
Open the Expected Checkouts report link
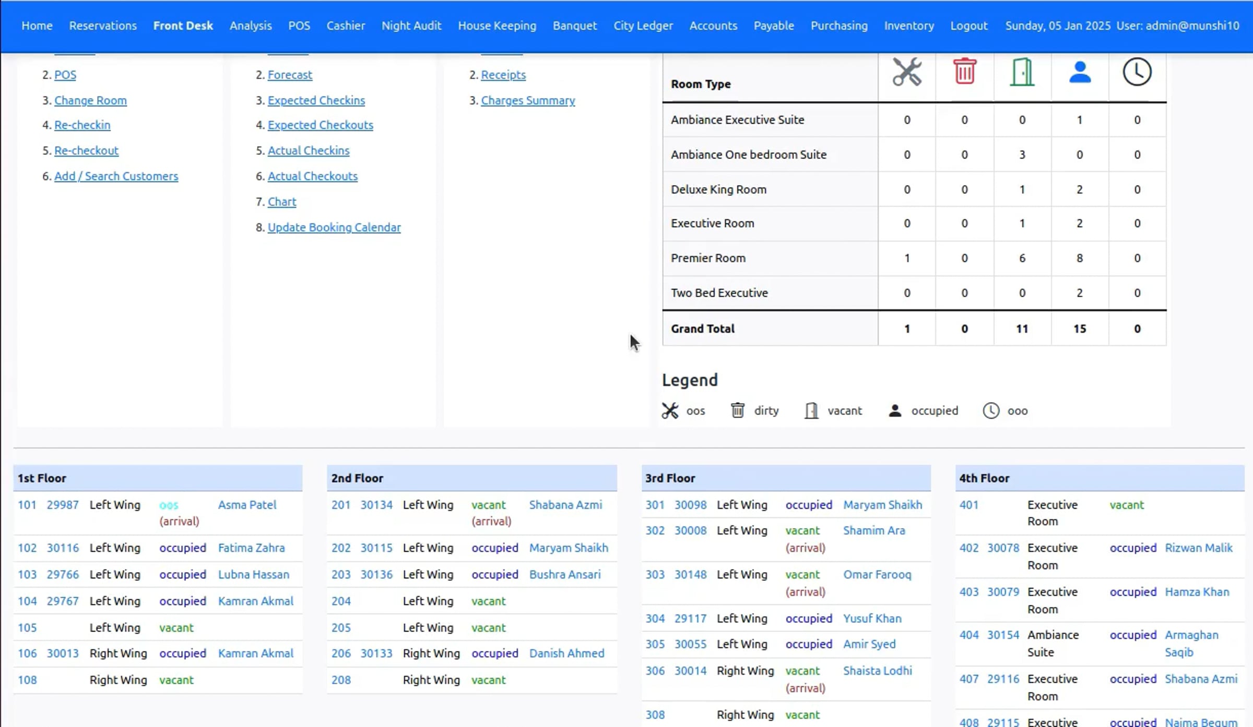coord(320,125)
